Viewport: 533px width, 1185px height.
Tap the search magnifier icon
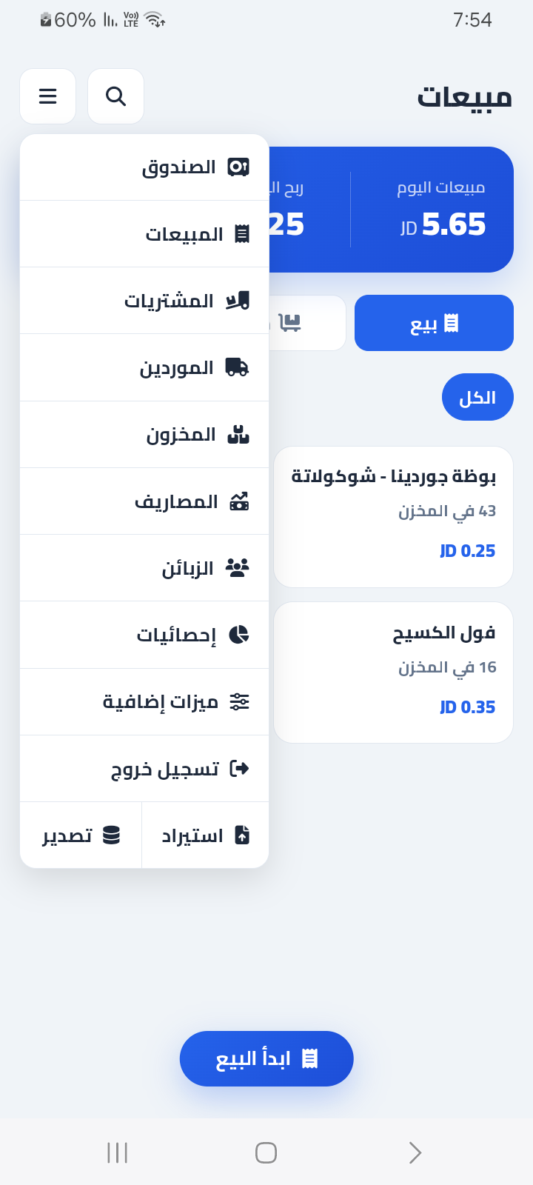115,96
